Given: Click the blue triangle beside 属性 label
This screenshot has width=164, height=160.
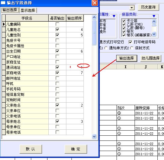Looking at the screenshot, I should (114, 16).
